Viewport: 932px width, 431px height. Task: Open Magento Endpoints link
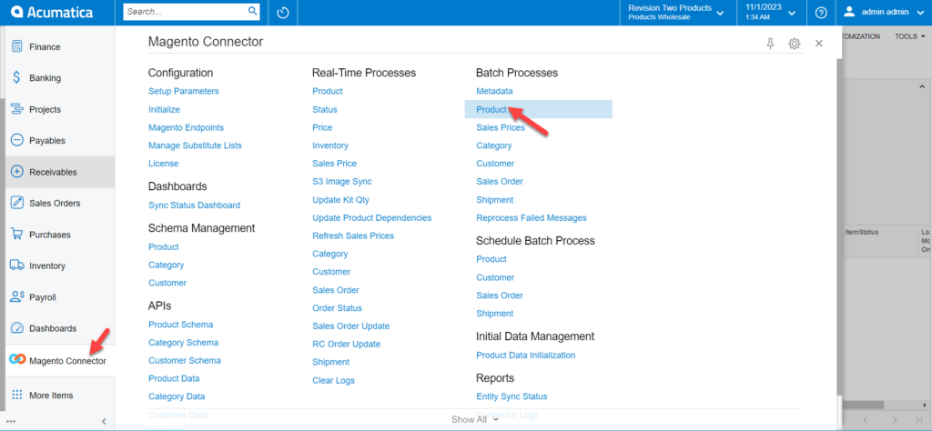click(x=186, y=127)
